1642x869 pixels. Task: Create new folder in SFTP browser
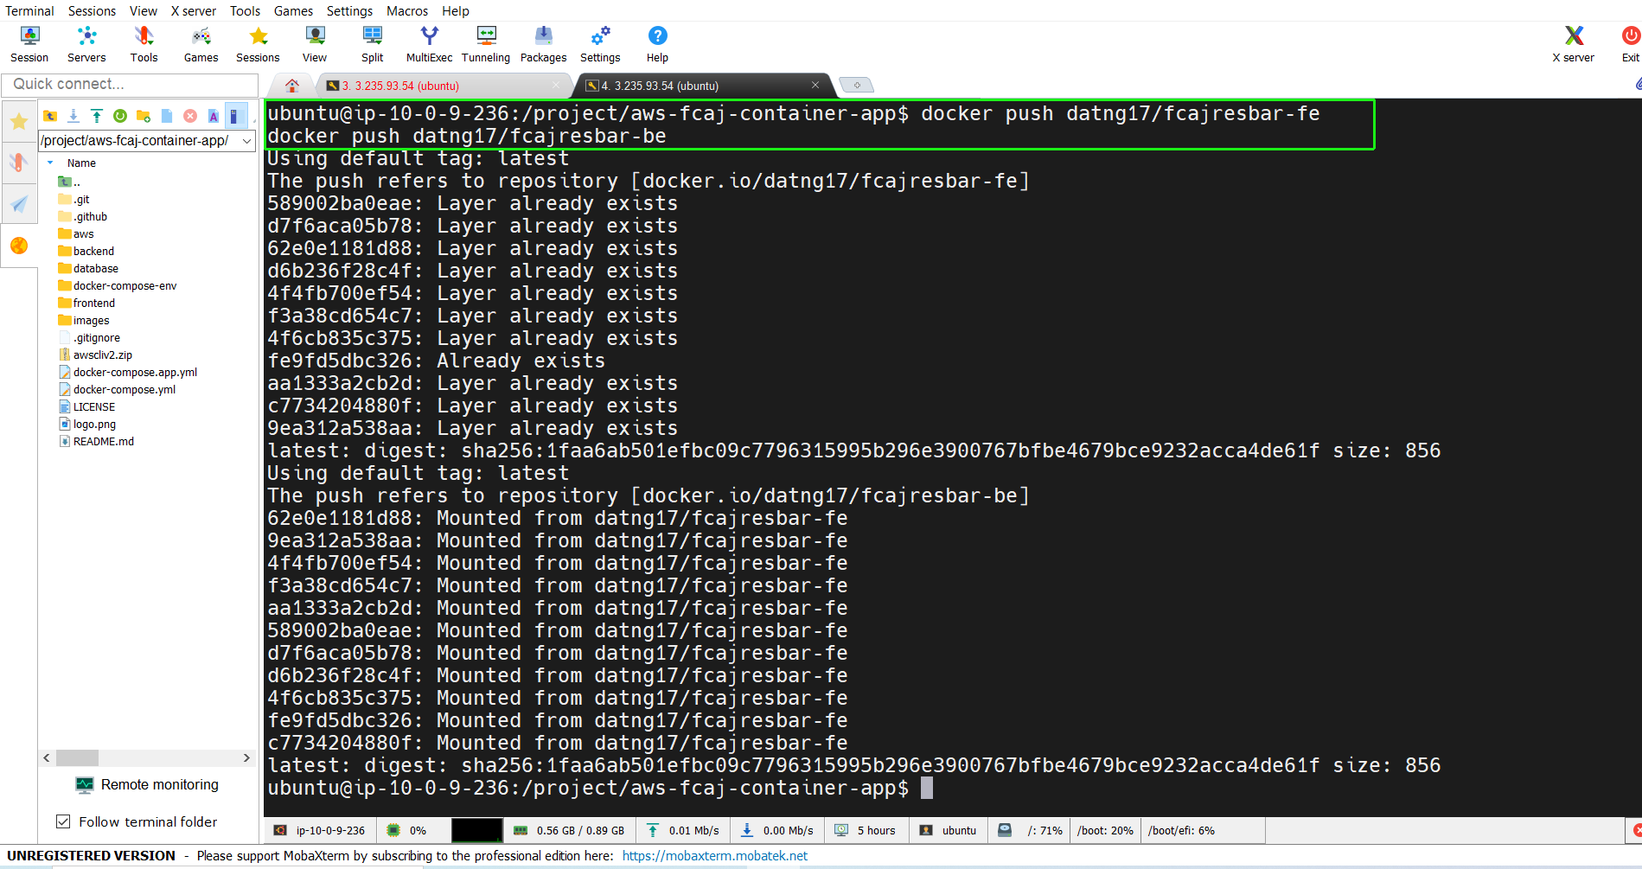[x=144, y=116]
